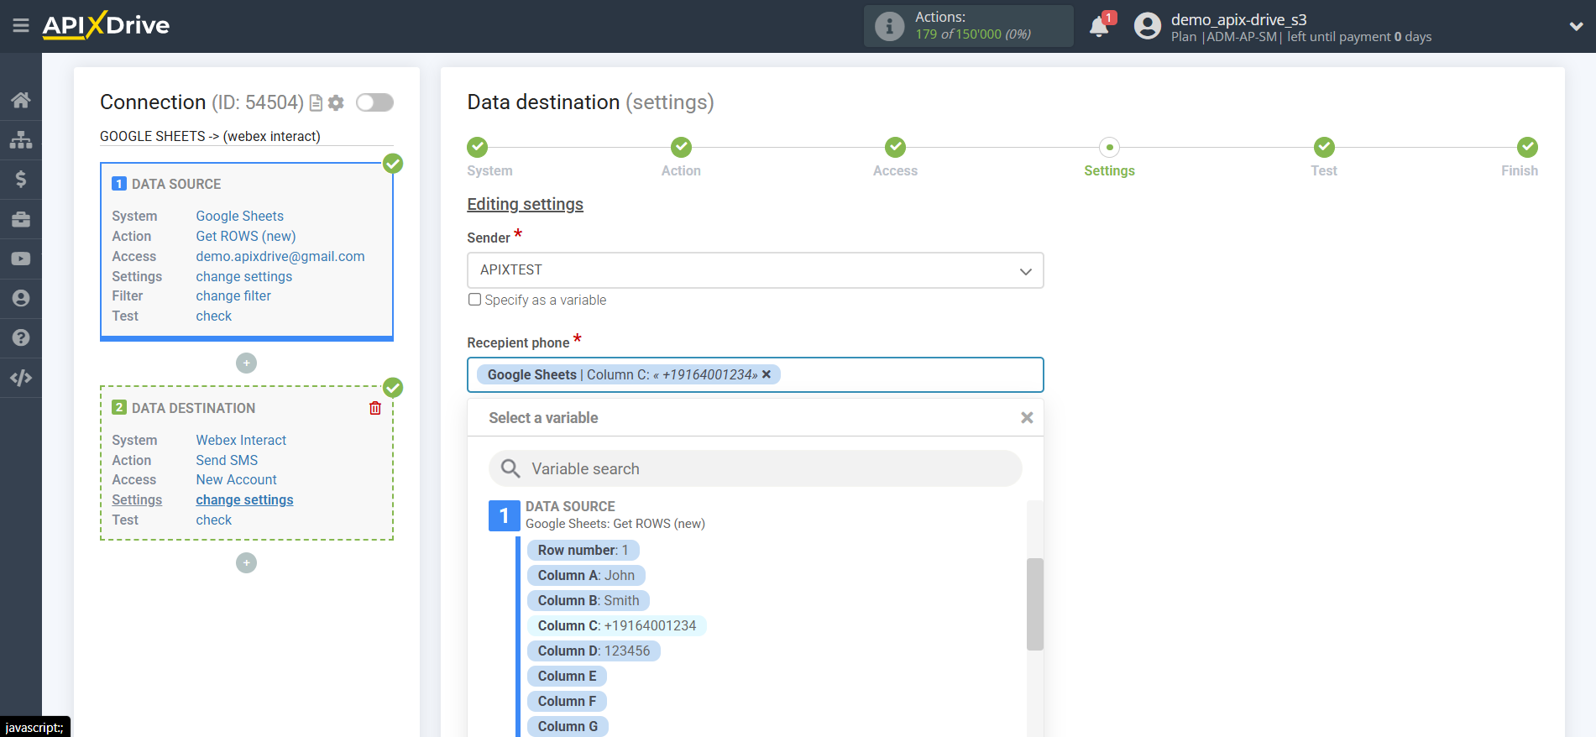The width and height of the screenshot is (1596, 737).
Task: Click into the Variable search field
Action: (x=755, y=468)
